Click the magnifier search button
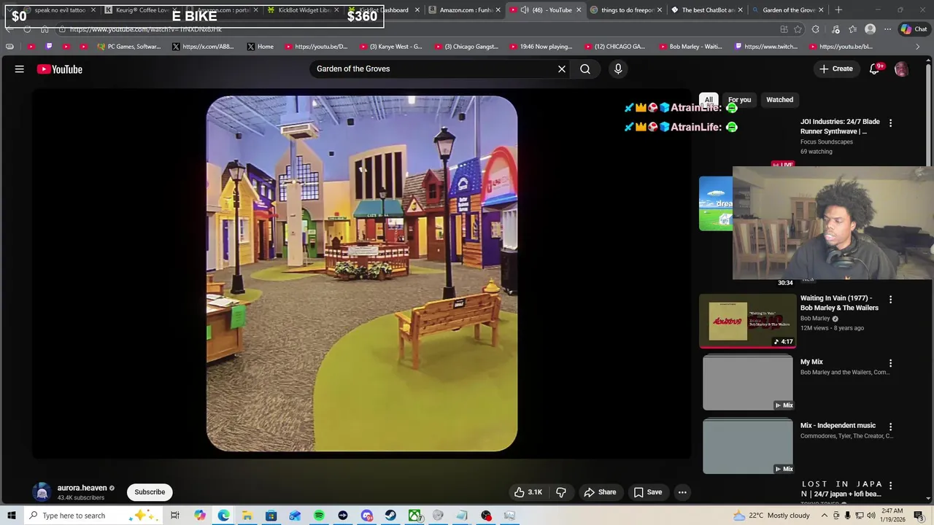 coord(585,69)
